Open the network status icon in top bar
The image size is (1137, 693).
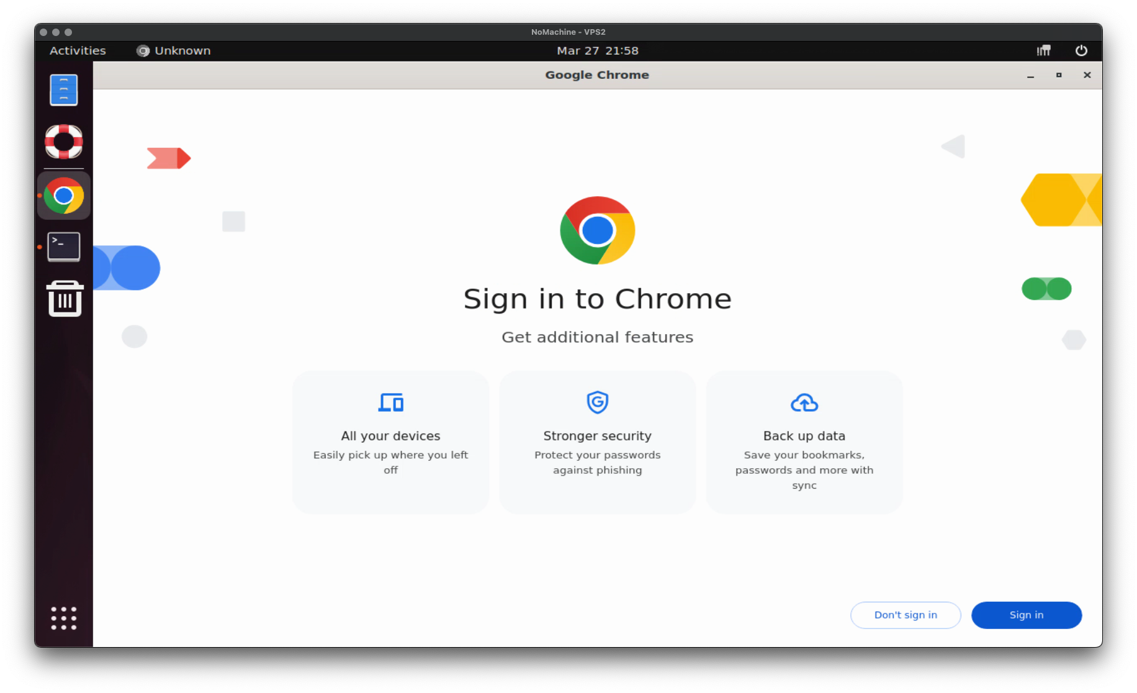pyautogui.click(x=1043, y=51)
